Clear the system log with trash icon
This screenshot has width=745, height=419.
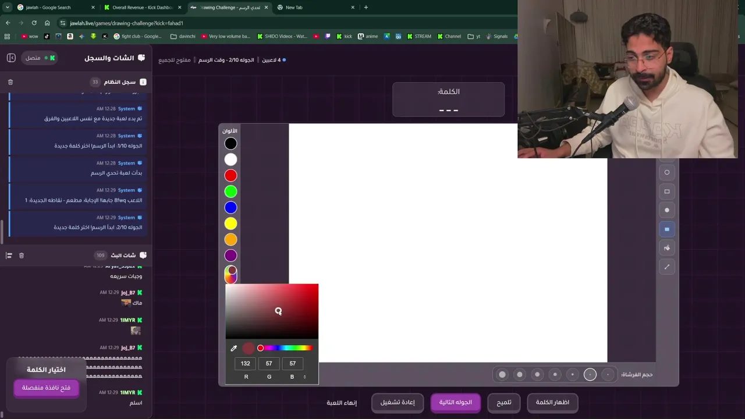10,82
